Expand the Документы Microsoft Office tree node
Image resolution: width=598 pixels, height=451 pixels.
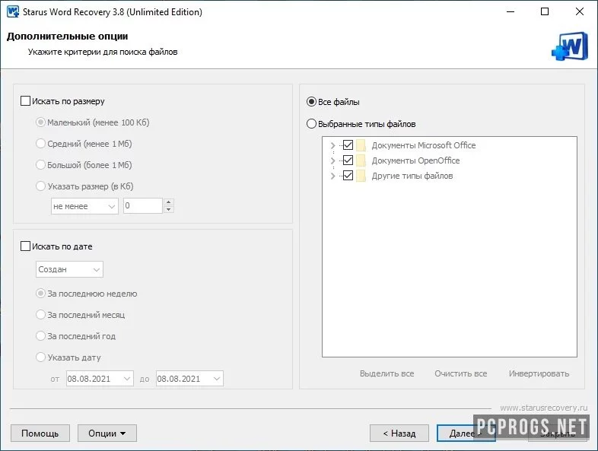(332, 145)
